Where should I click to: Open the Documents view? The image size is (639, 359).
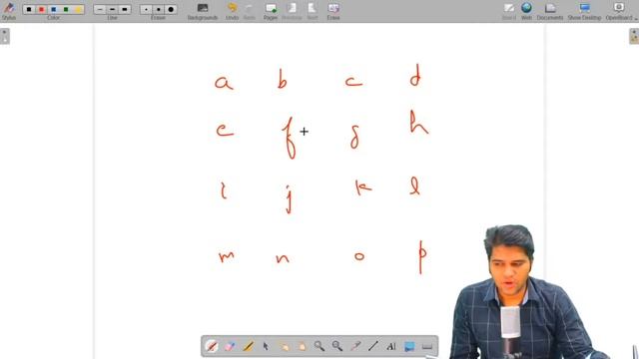(550, 11)
